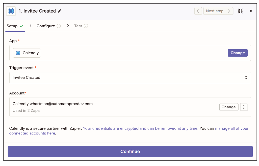The image size is (259, 166).
Task: Open manage all connected accounts link
Action: (x=232, y=128)
